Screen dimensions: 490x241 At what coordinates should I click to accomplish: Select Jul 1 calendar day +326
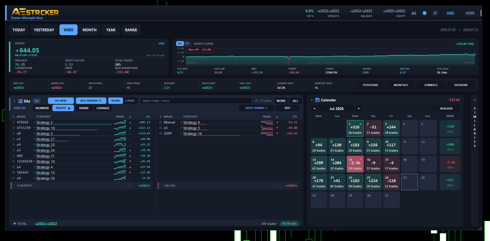[x=355, y=128]
